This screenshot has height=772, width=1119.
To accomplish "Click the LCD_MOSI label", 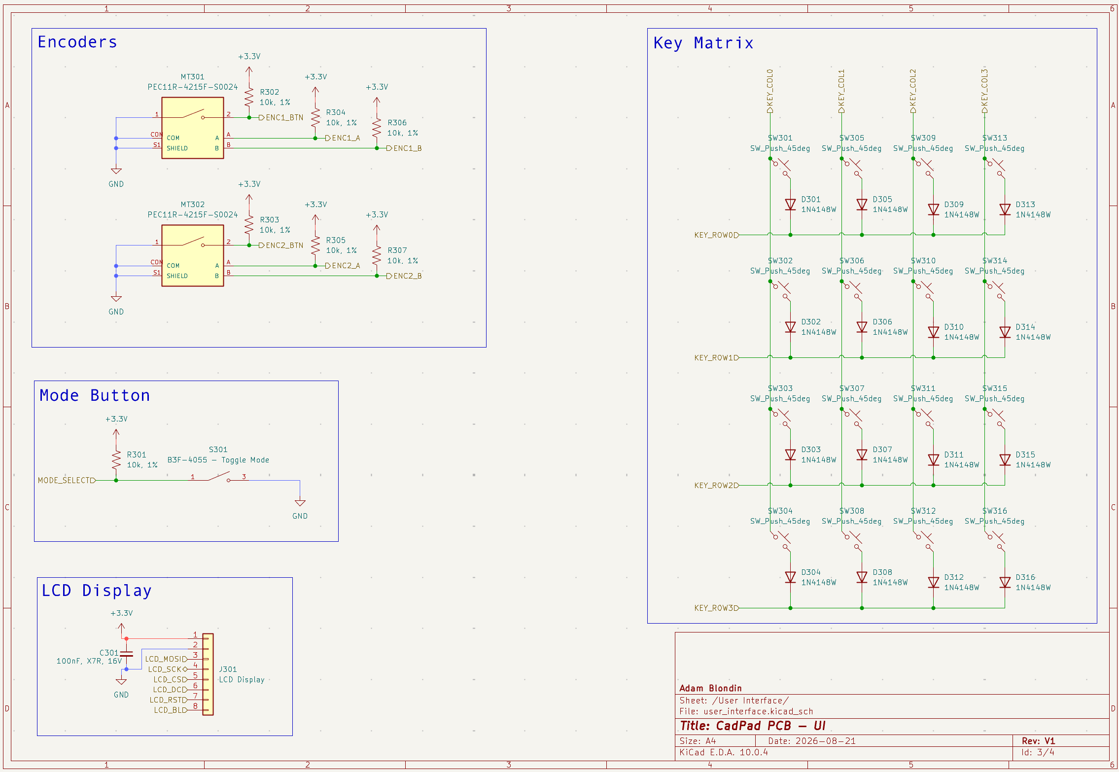I will point(166,659).
